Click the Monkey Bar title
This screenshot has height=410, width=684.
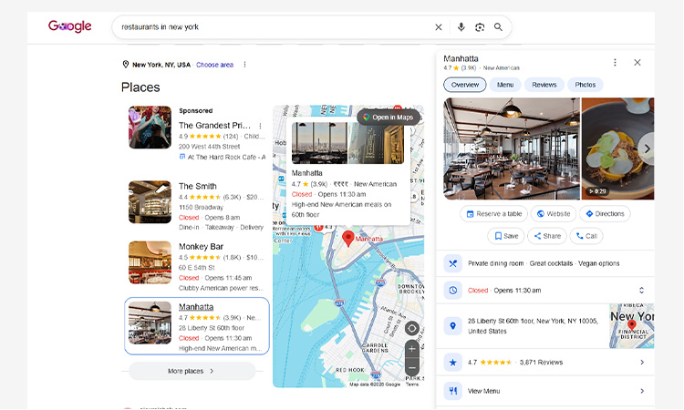(x=201, y=247)
